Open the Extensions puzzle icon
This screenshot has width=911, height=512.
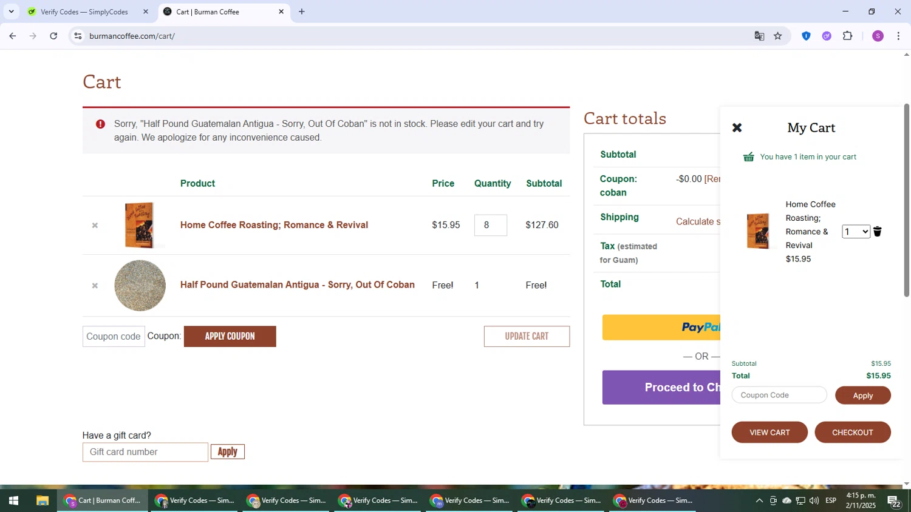(x=848, y=36)
